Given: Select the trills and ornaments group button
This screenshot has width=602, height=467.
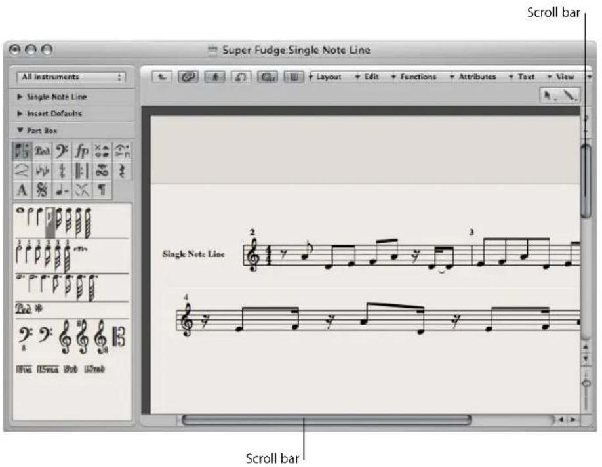Looking at the screenshot, I should (102, 171).
